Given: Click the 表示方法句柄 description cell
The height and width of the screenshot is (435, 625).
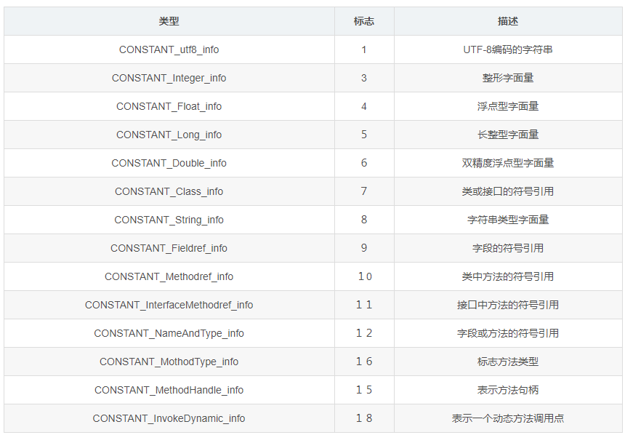Looking at the screenshot, I should (509, 390).
